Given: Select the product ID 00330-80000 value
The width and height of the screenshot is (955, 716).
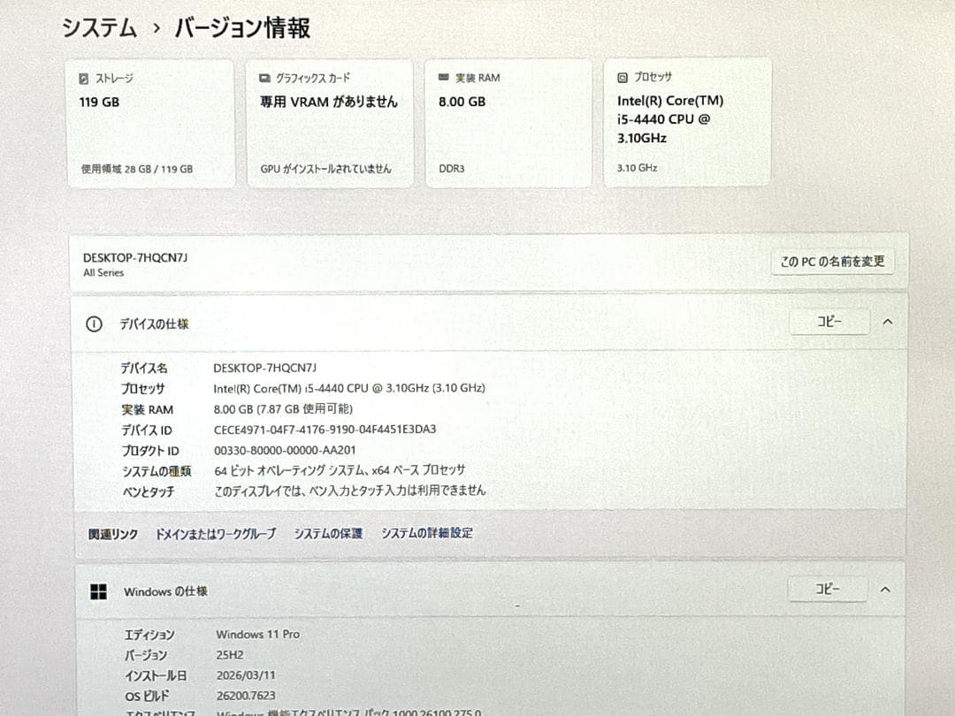Looking at the screenshot, I should [285, 450].
